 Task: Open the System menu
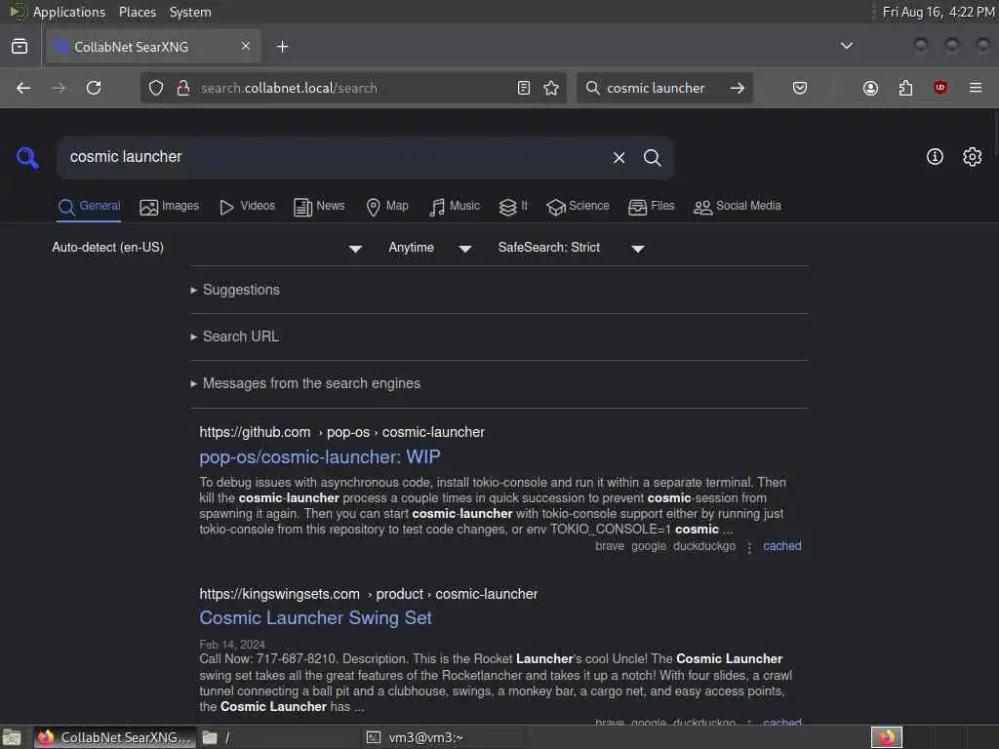coord(190,12)
